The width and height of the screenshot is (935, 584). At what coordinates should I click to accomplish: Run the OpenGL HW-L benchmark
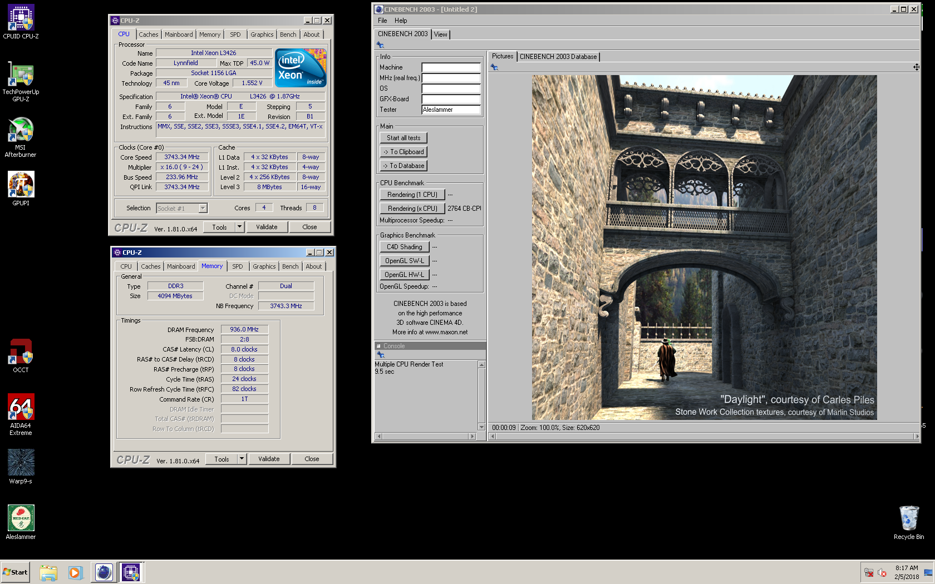[405, 275]
